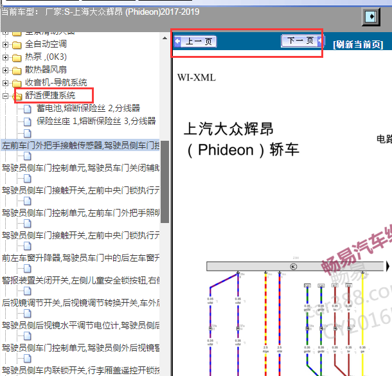Click the 刷新当前页 refresh link

(x=358, y=44)
